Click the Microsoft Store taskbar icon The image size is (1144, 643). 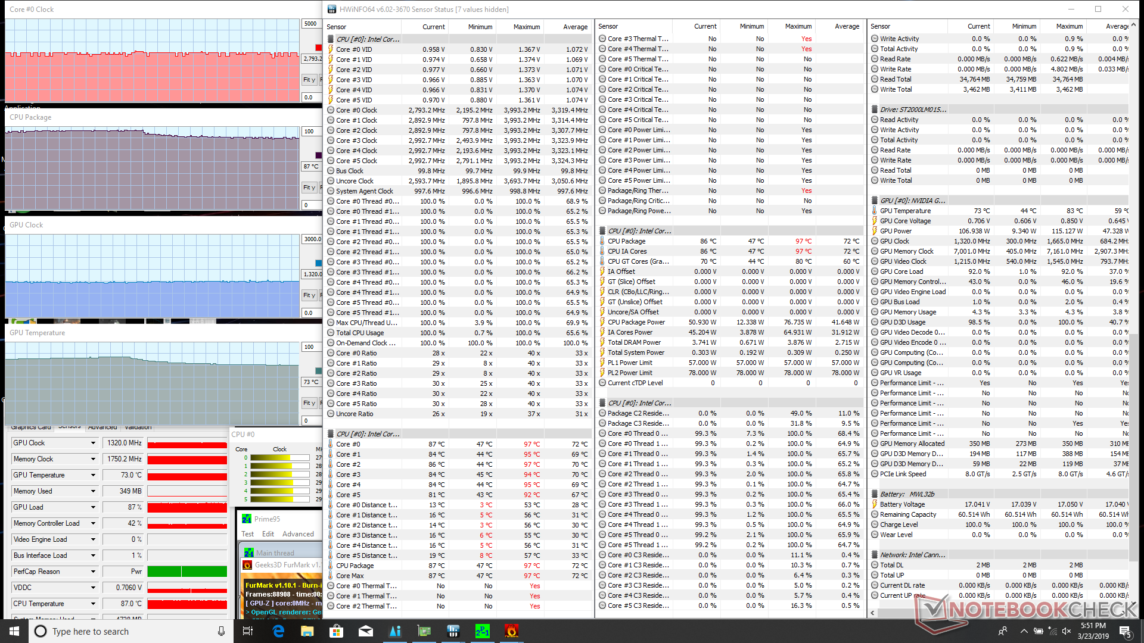[337, 631]
